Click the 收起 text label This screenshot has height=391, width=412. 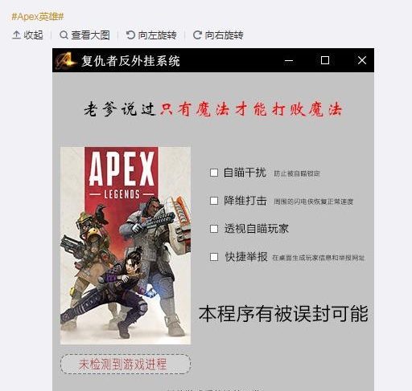click(33, 35)
